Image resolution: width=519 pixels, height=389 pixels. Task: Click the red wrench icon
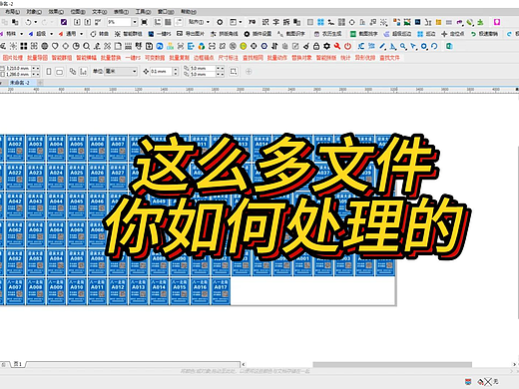(x=337, y=46)
